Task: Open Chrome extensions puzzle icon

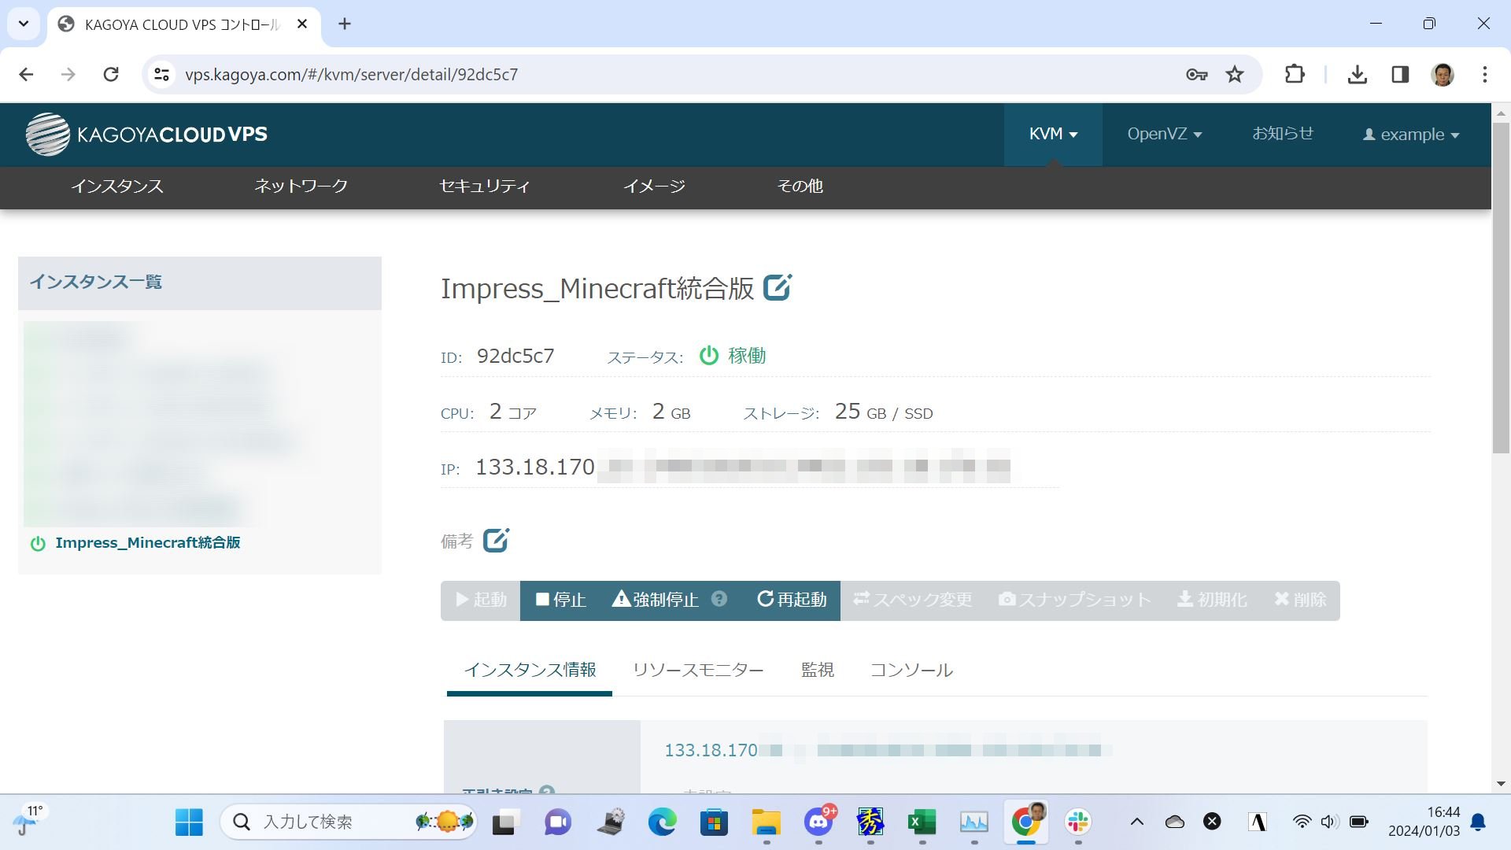Action: coord(1295,75)
